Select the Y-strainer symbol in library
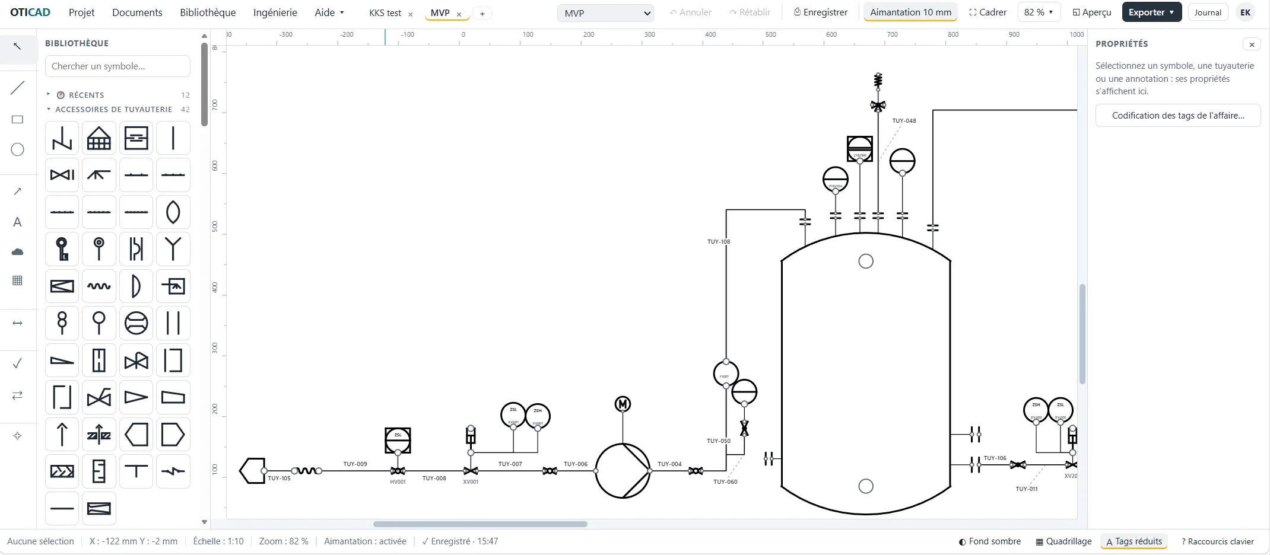The height and width of the screenshot is (555, 1270). click(x=173, y=249)
